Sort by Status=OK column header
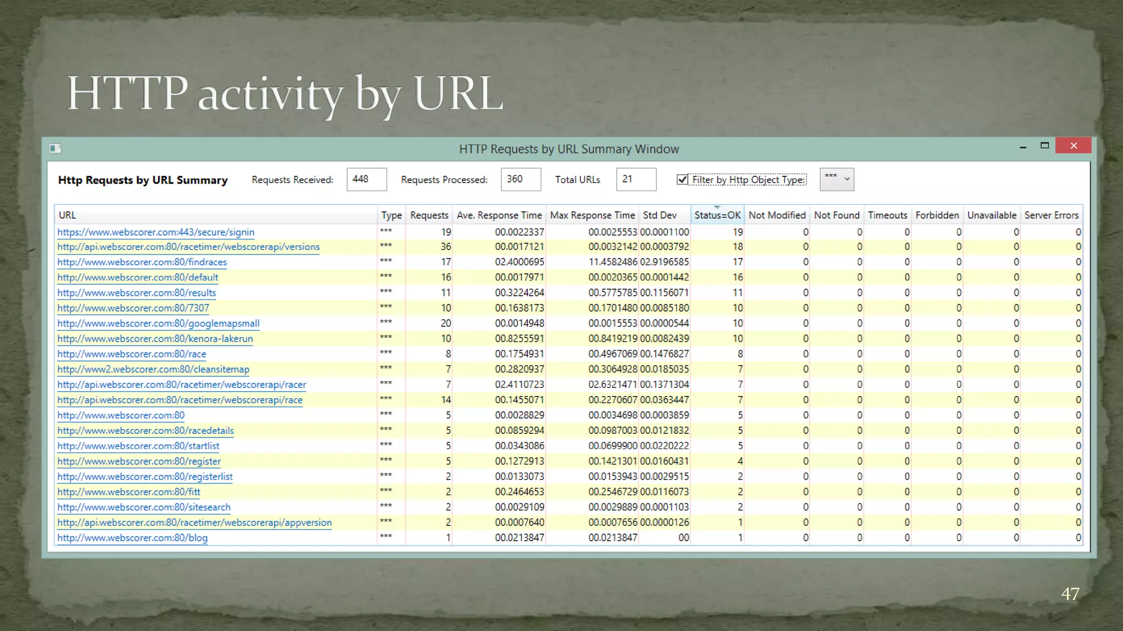Screen dimensions: 1123x631 (x=717, y=215)
